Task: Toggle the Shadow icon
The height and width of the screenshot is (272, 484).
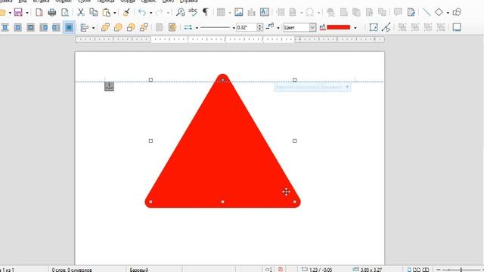Action: [x=457, y=27]
